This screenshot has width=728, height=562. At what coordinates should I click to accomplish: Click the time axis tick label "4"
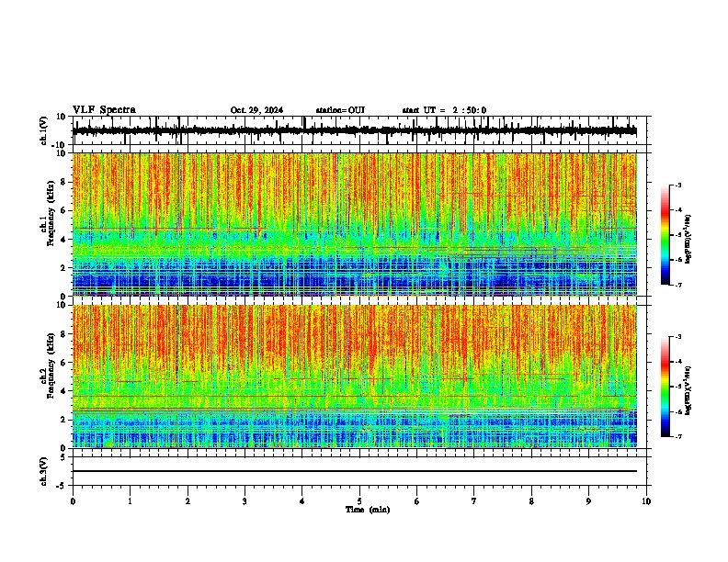click(302, 501)
